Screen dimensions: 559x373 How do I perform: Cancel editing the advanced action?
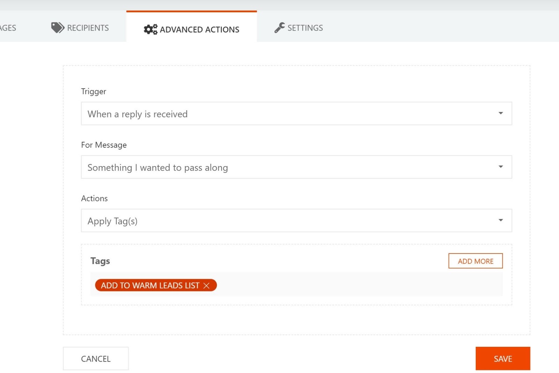click(x=96, y=359)
